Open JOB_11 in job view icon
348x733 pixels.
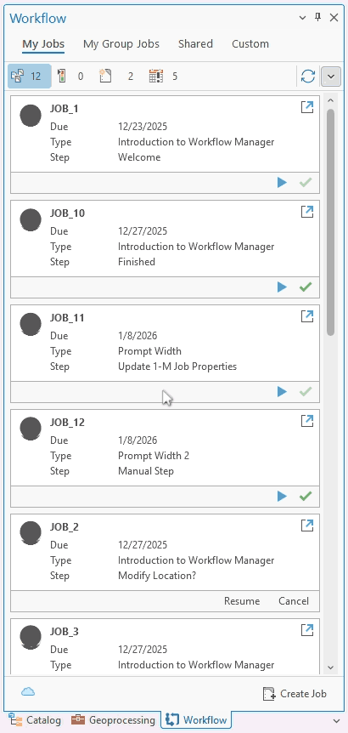307,316
